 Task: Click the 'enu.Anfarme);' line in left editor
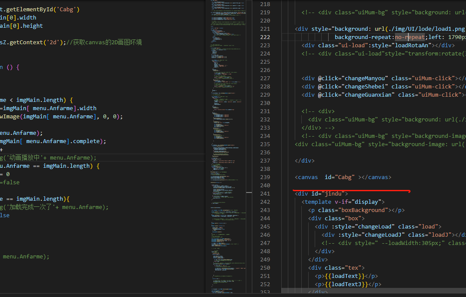21,133
